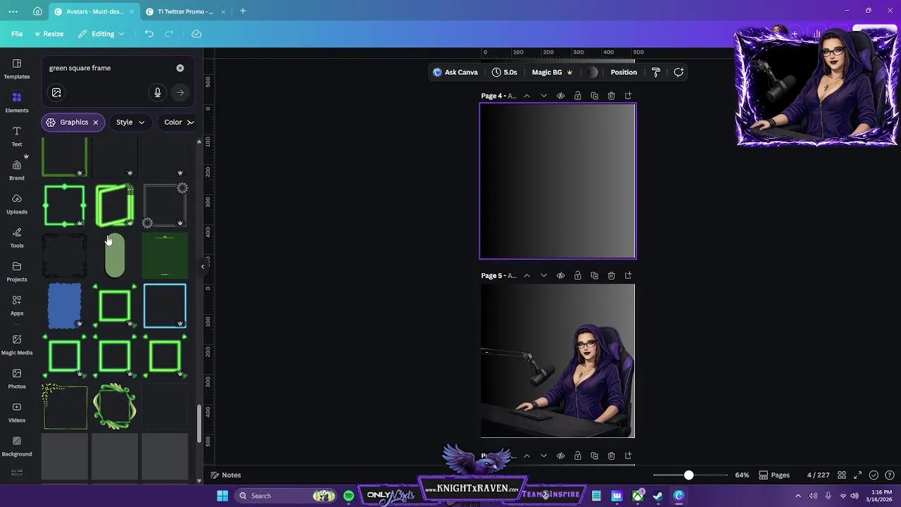Screen dimensions: 901x507
Task: Delete Page 5
Action: point(611,275)
